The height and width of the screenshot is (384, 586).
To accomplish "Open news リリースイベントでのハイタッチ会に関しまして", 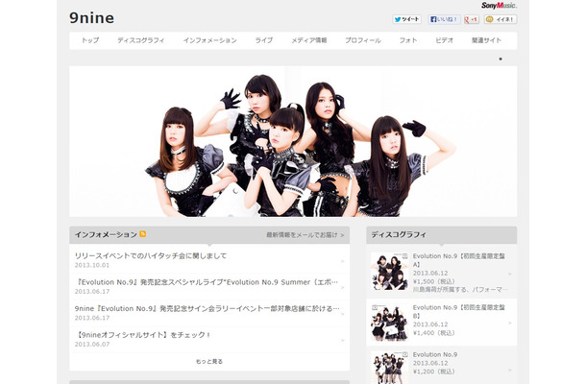I will (x=151, y=256).
